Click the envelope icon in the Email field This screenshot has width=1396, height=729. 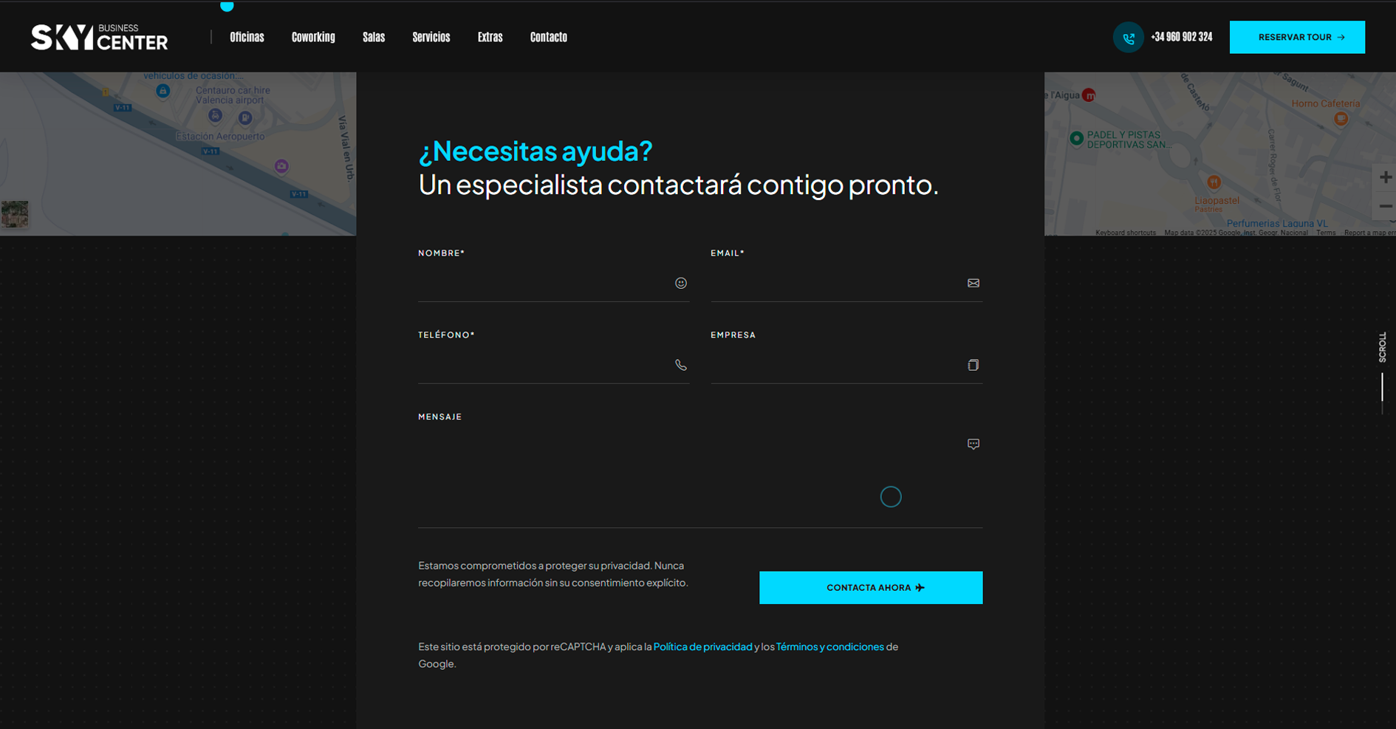(973, 283)
